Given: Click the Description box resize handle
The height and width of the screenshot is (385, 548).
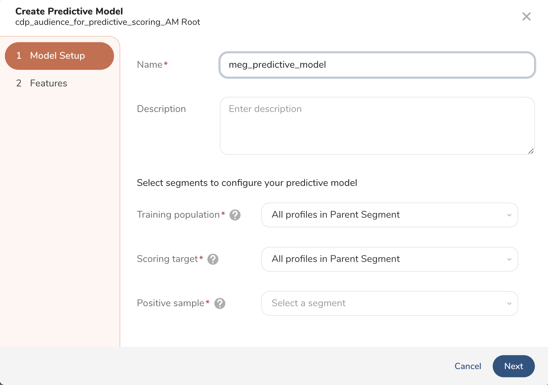Looking at the screenshot, I should pyautogui.click(x=531, y=151).
